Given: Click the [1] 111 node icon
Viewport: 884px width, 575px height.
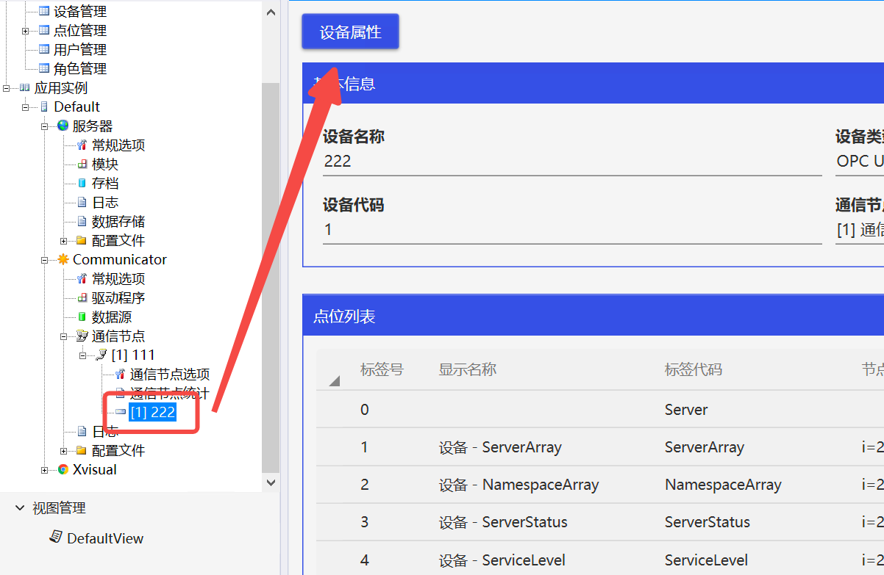Looking at the screenshot, I should [101, 355].
